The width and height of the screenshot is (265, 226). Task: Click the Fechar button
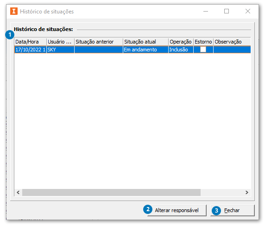point(233,210)
